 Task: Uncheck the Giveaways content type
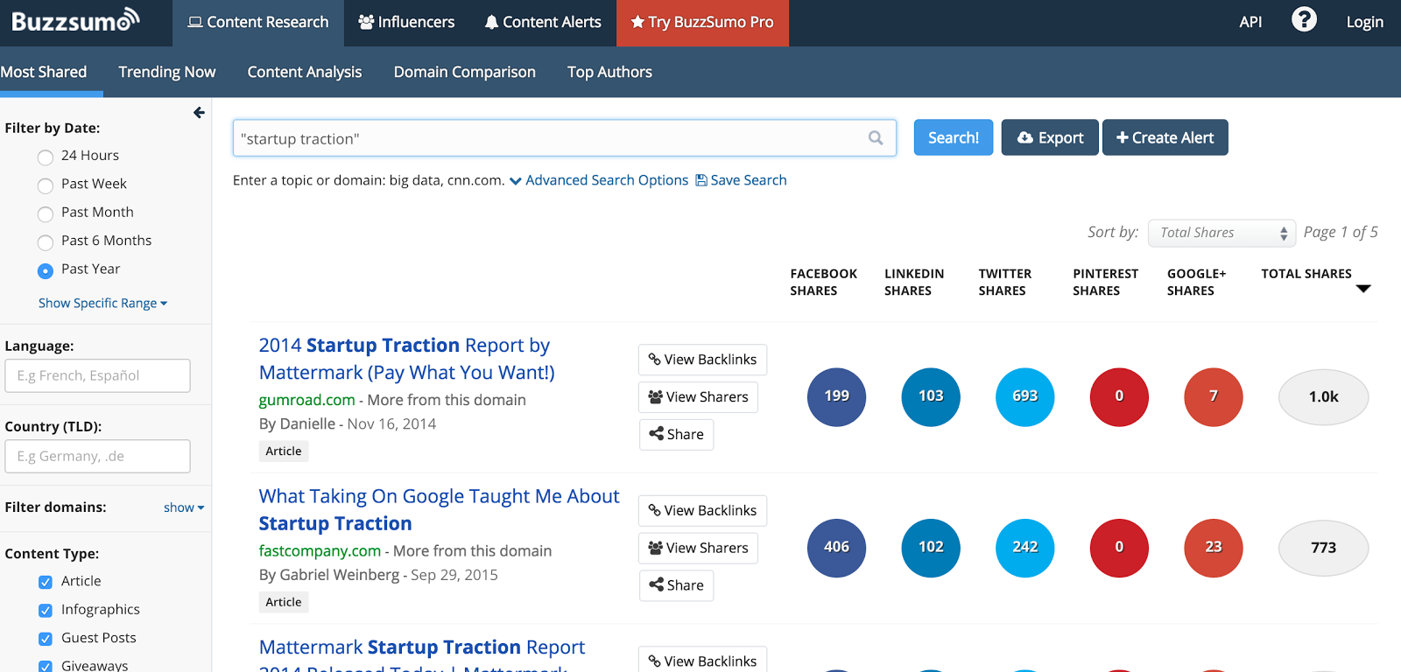click(x=46, y=667)
